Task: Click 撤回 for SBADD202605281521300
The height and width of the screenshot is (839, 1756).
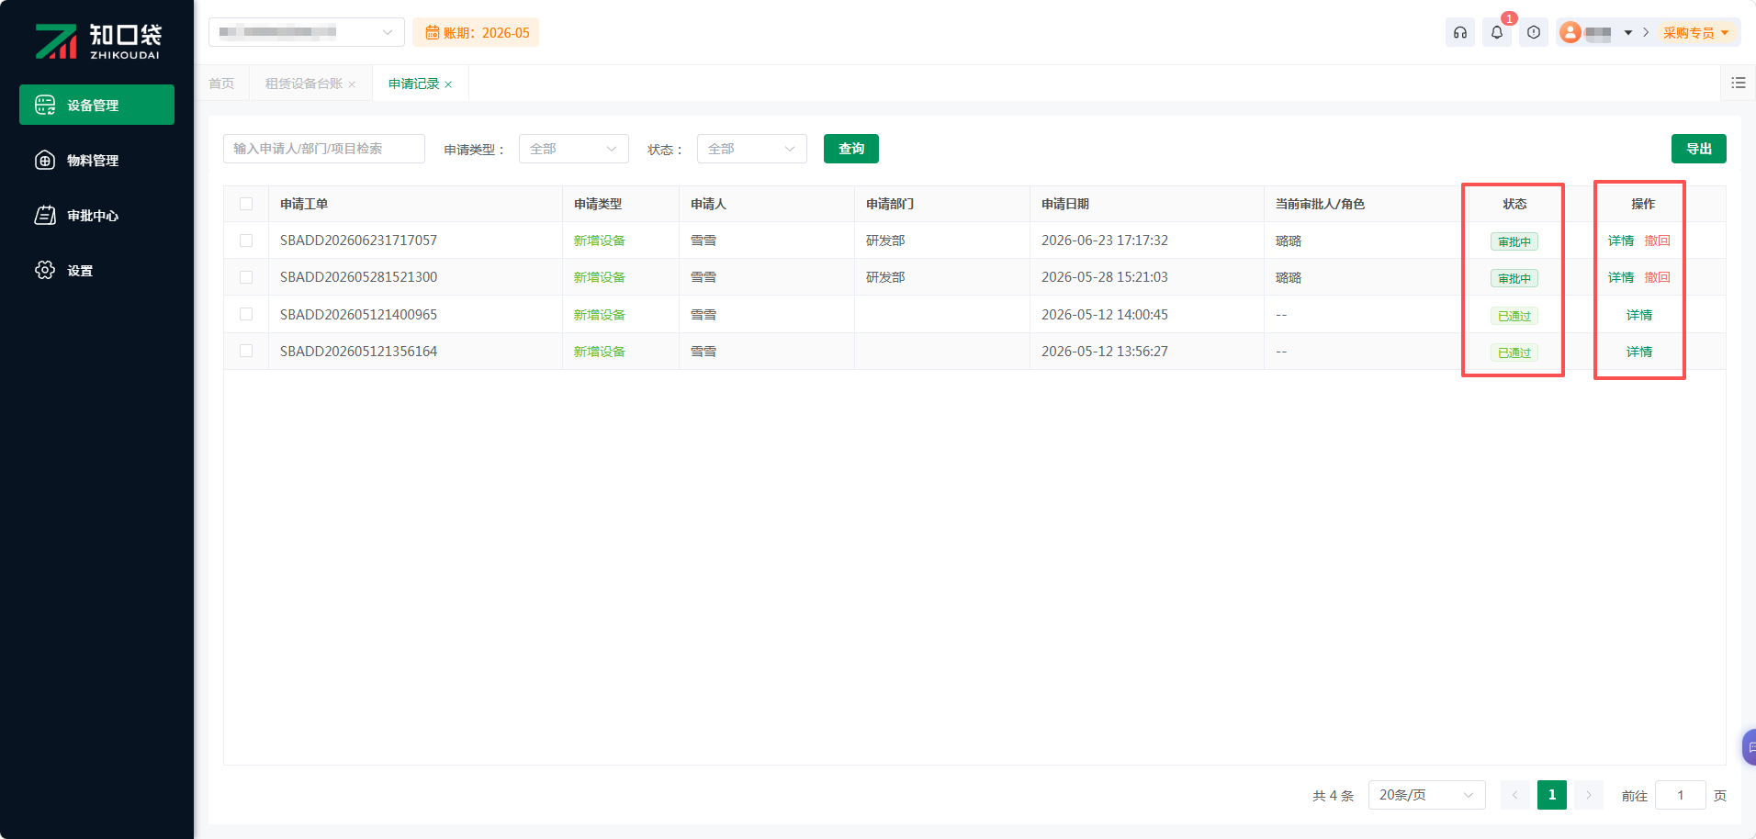Action: 1658,277
